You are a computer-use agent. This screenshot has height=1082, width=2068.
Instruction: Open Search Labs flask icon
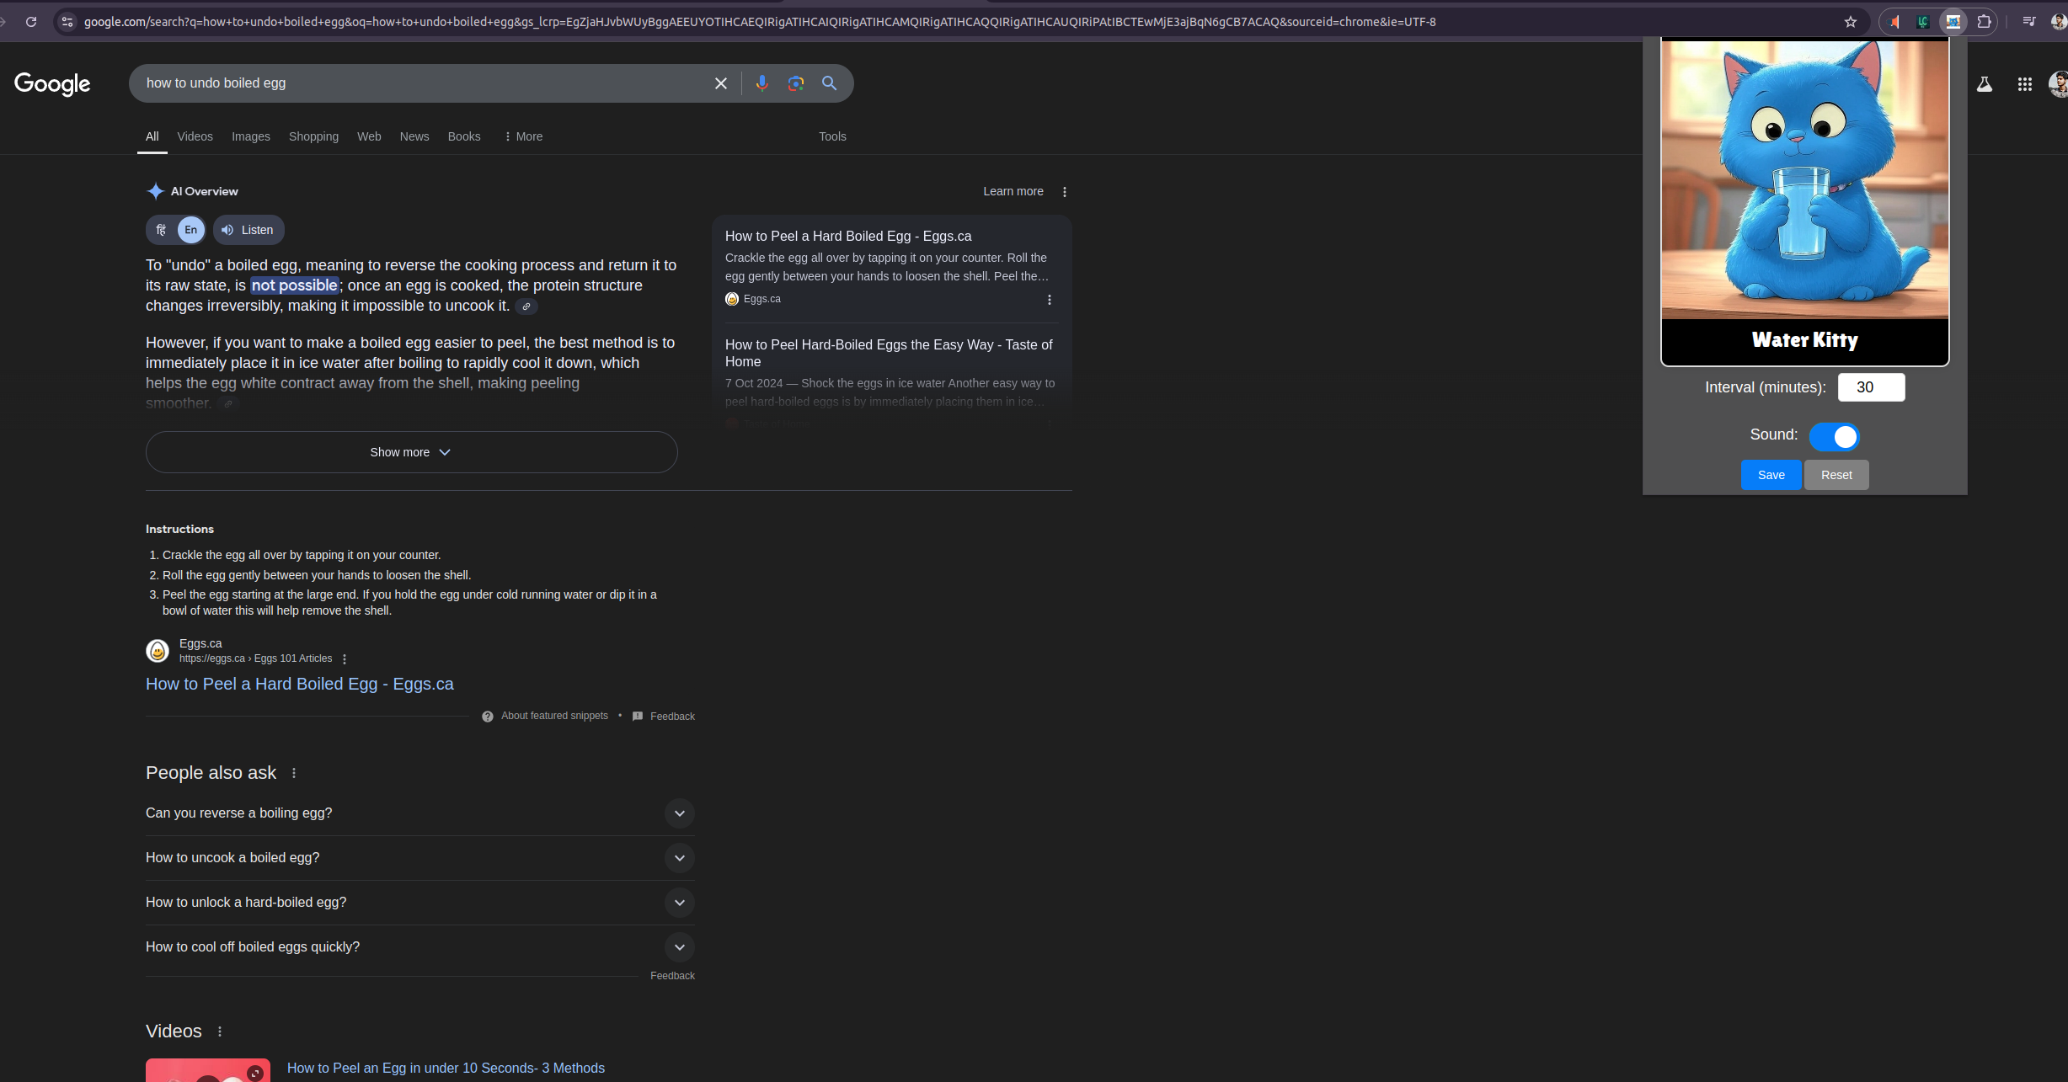tap(1984, 84)
